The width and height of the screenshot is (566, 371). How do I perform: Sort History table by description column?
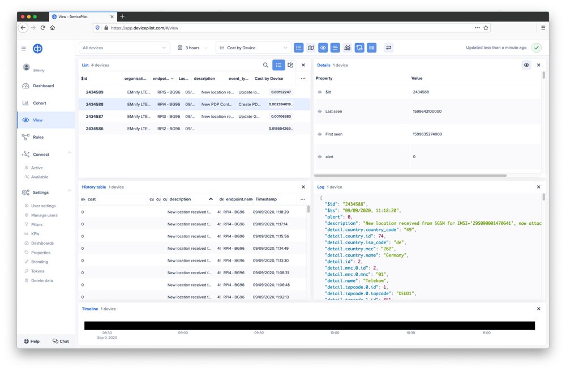[191, 199]
